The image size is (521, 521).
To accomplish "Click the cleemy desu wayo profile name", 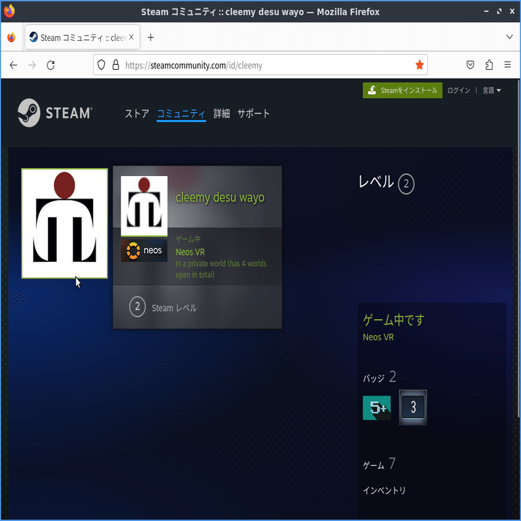I will 220,197.
